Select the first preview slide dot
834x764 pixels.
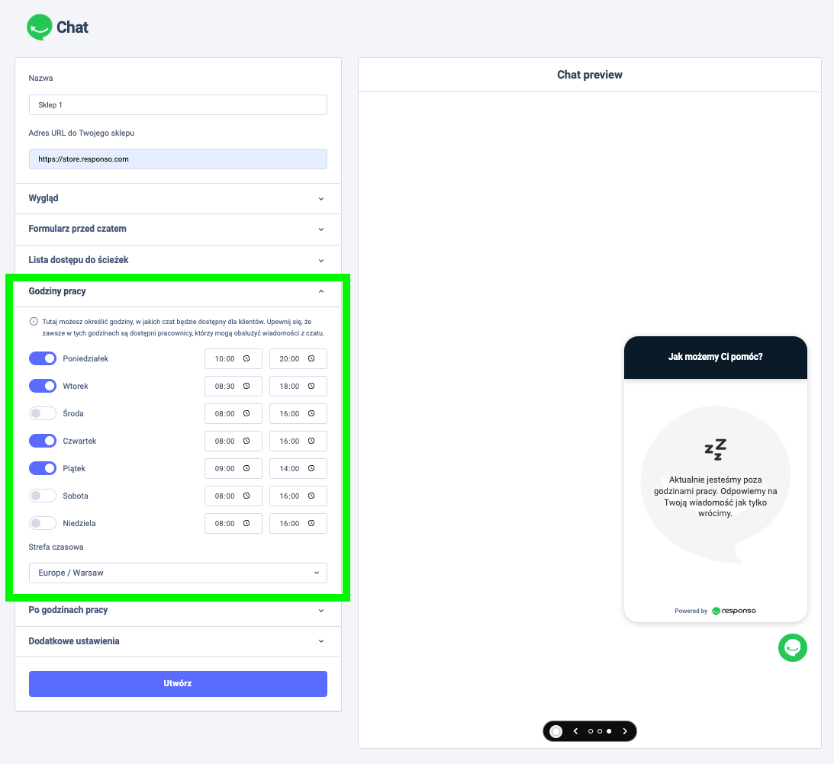591,731
